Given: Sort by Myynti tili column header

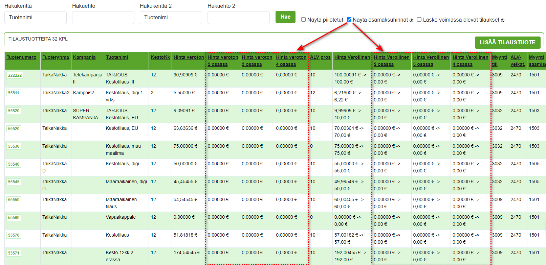Looking at the screenshot, I should click(x=499, y=61).
